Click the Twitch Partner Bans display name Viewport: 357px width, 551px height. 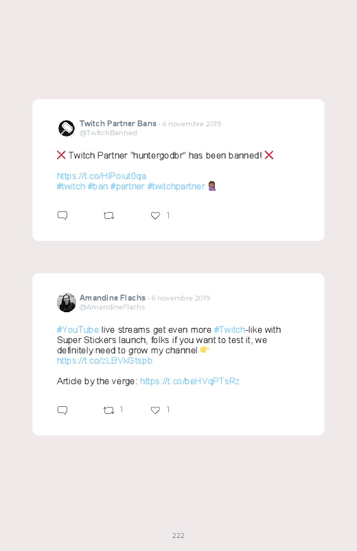click(118, 124)
